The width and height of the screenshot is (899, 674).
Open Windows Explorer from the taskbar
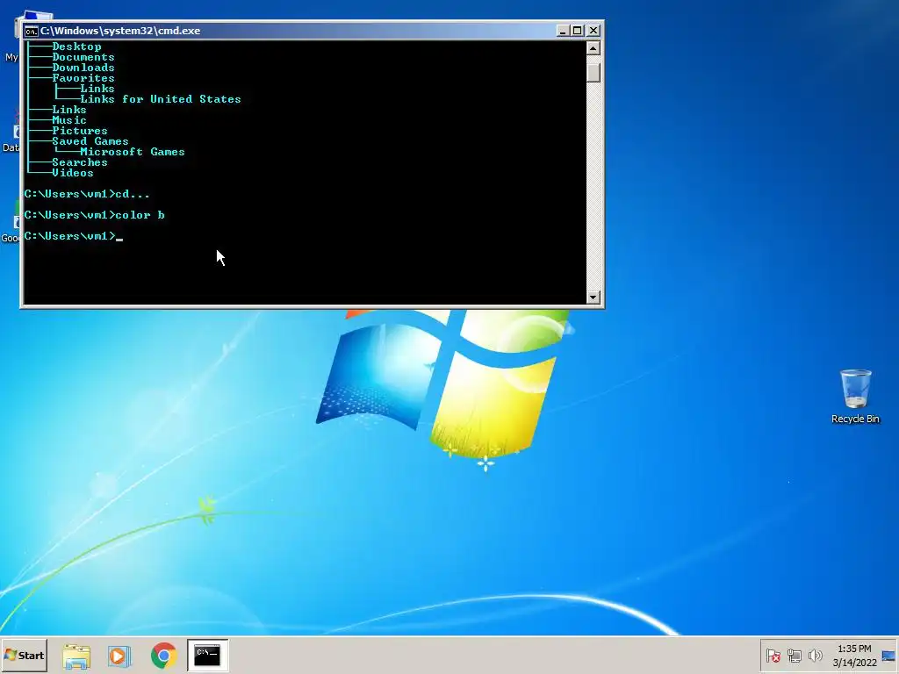click(76, 656)
